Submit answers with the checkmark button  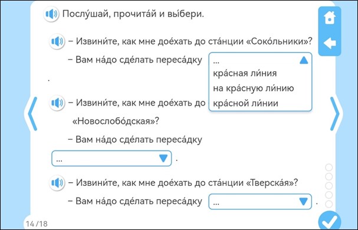point(330,221)
